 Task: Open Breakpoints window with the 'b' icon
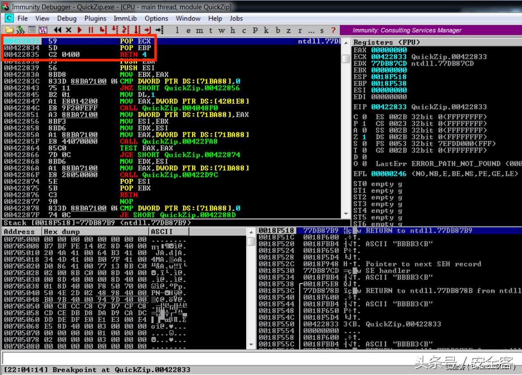278,30
